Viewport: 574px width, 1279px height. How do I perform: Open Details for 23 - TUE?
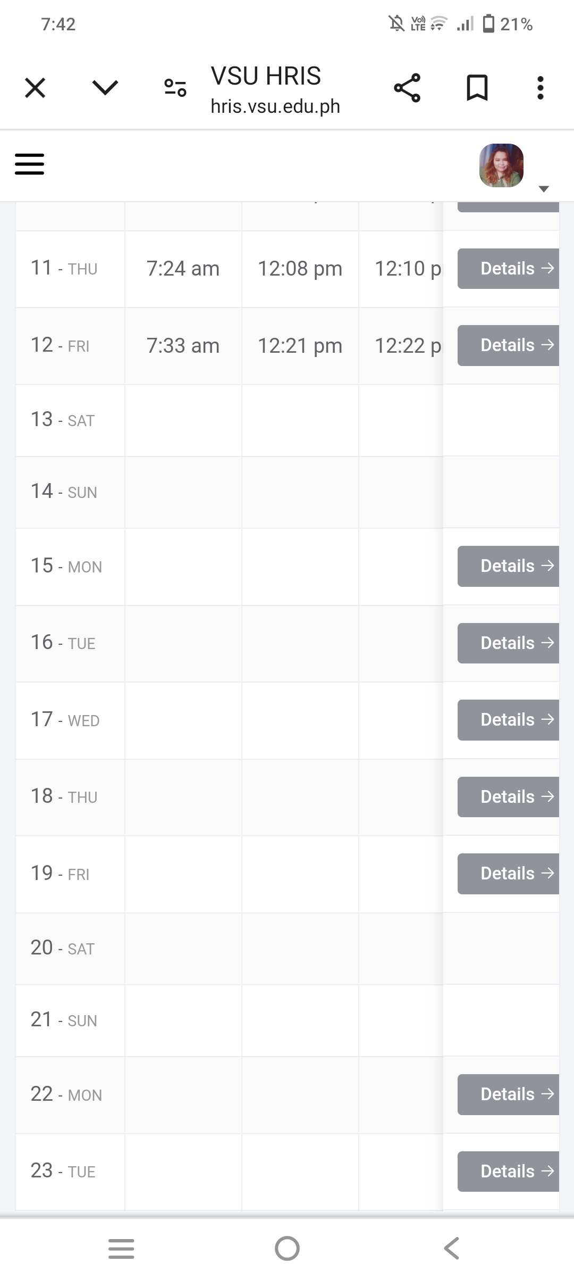click(x=509, y=1172)
